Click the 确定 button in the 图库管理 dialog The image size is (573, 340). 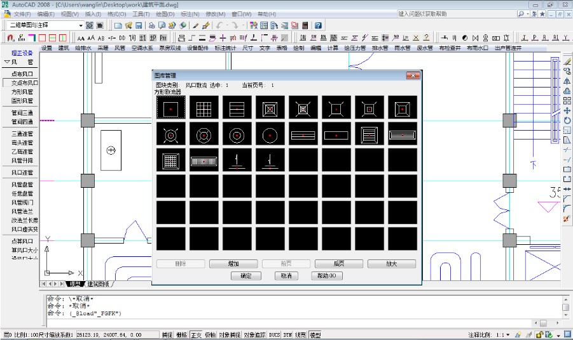tap(246, 276)
